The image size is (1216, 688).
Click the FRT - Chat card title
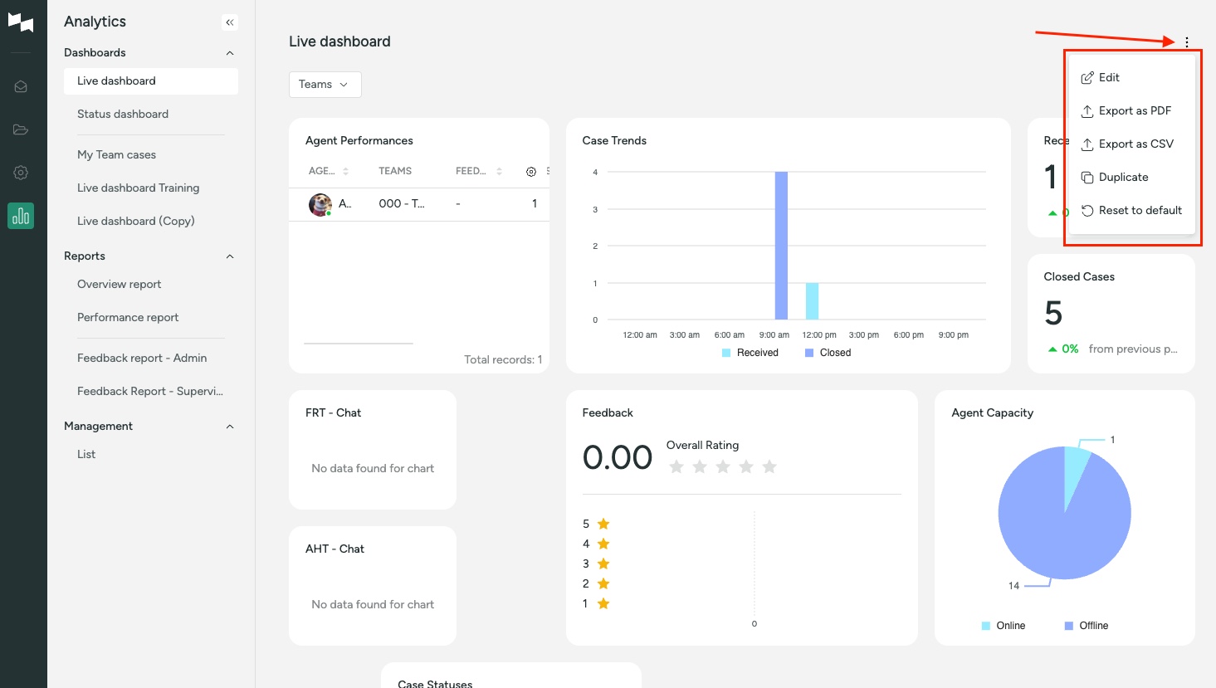[333, 413]
